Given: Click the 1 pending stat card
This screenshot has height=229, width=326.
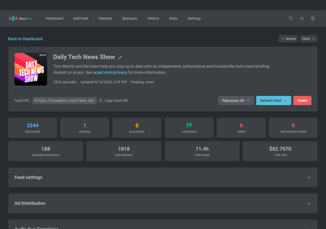Looking at the screenshot, I should point(85,128).
